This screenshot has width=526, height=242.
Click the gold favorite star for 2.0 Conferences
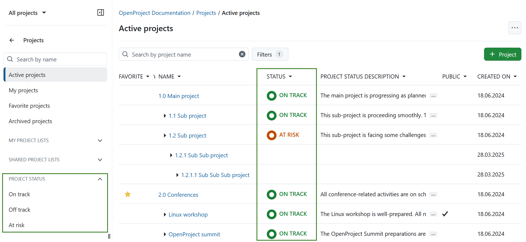pyautogui.click(x=128, y=194)
